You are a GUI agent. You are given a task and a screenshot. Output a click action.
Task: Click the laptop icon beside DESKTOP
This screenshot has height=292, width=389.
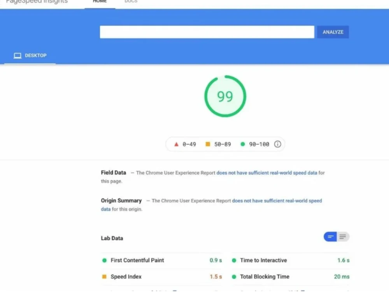(x=18, y=55)
